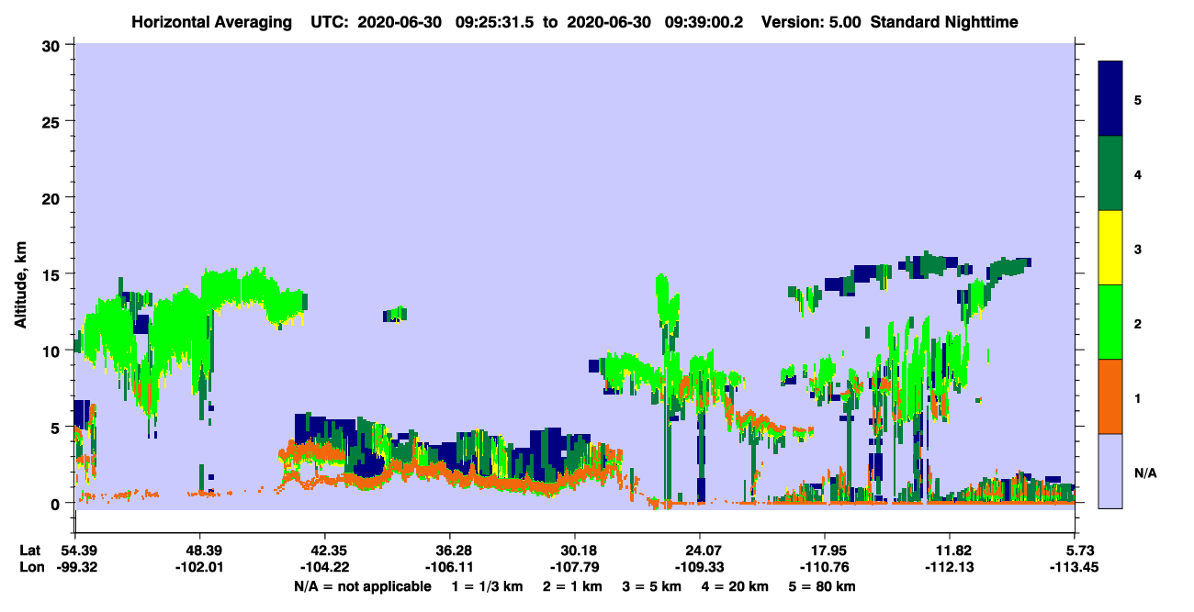Click the y-axis tick label 25

click(53, 121)
